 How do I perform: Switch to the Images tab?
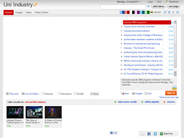click(19, 12)
